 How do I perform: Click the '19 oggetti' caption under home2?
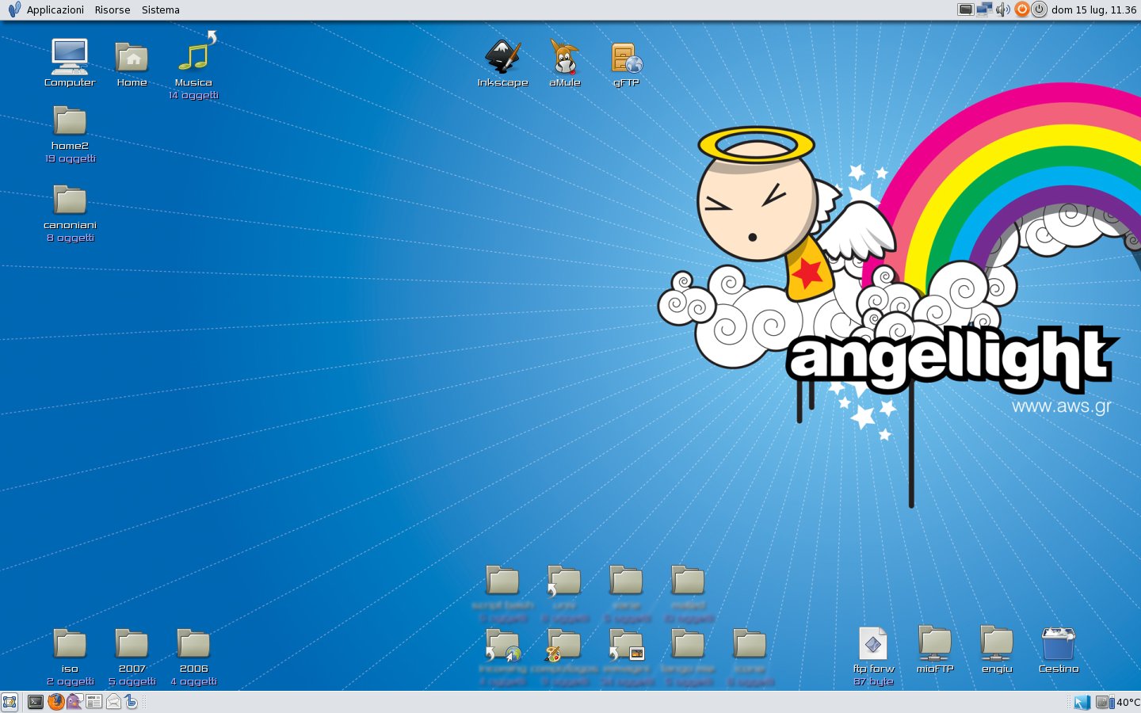[x=70, y=158]
